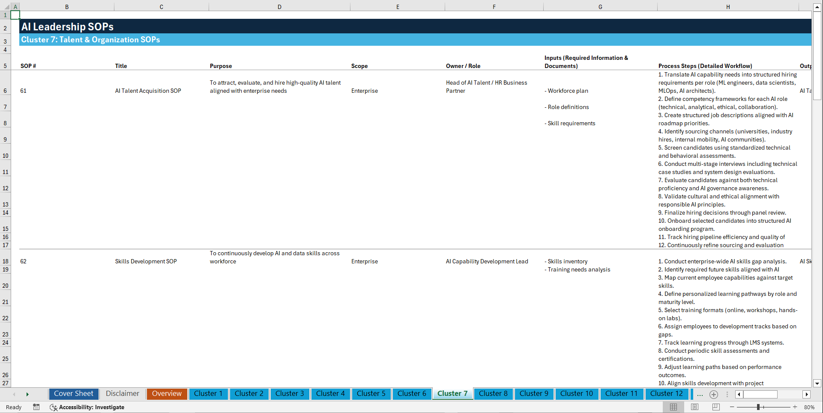Switch to Cluster 10 sheet
The width and height of the screenshot is (823, 413).
(577, 394)
